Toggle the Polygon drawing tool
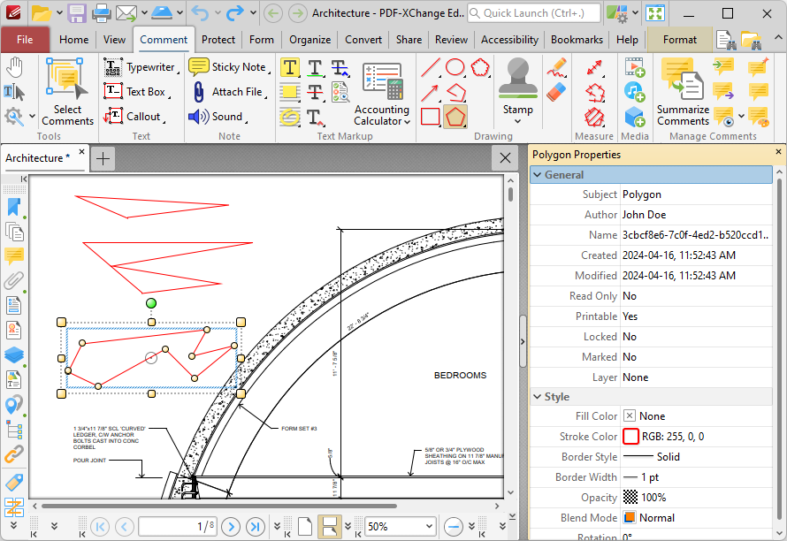This screenshot has height=541, width=787. [455, 117]
